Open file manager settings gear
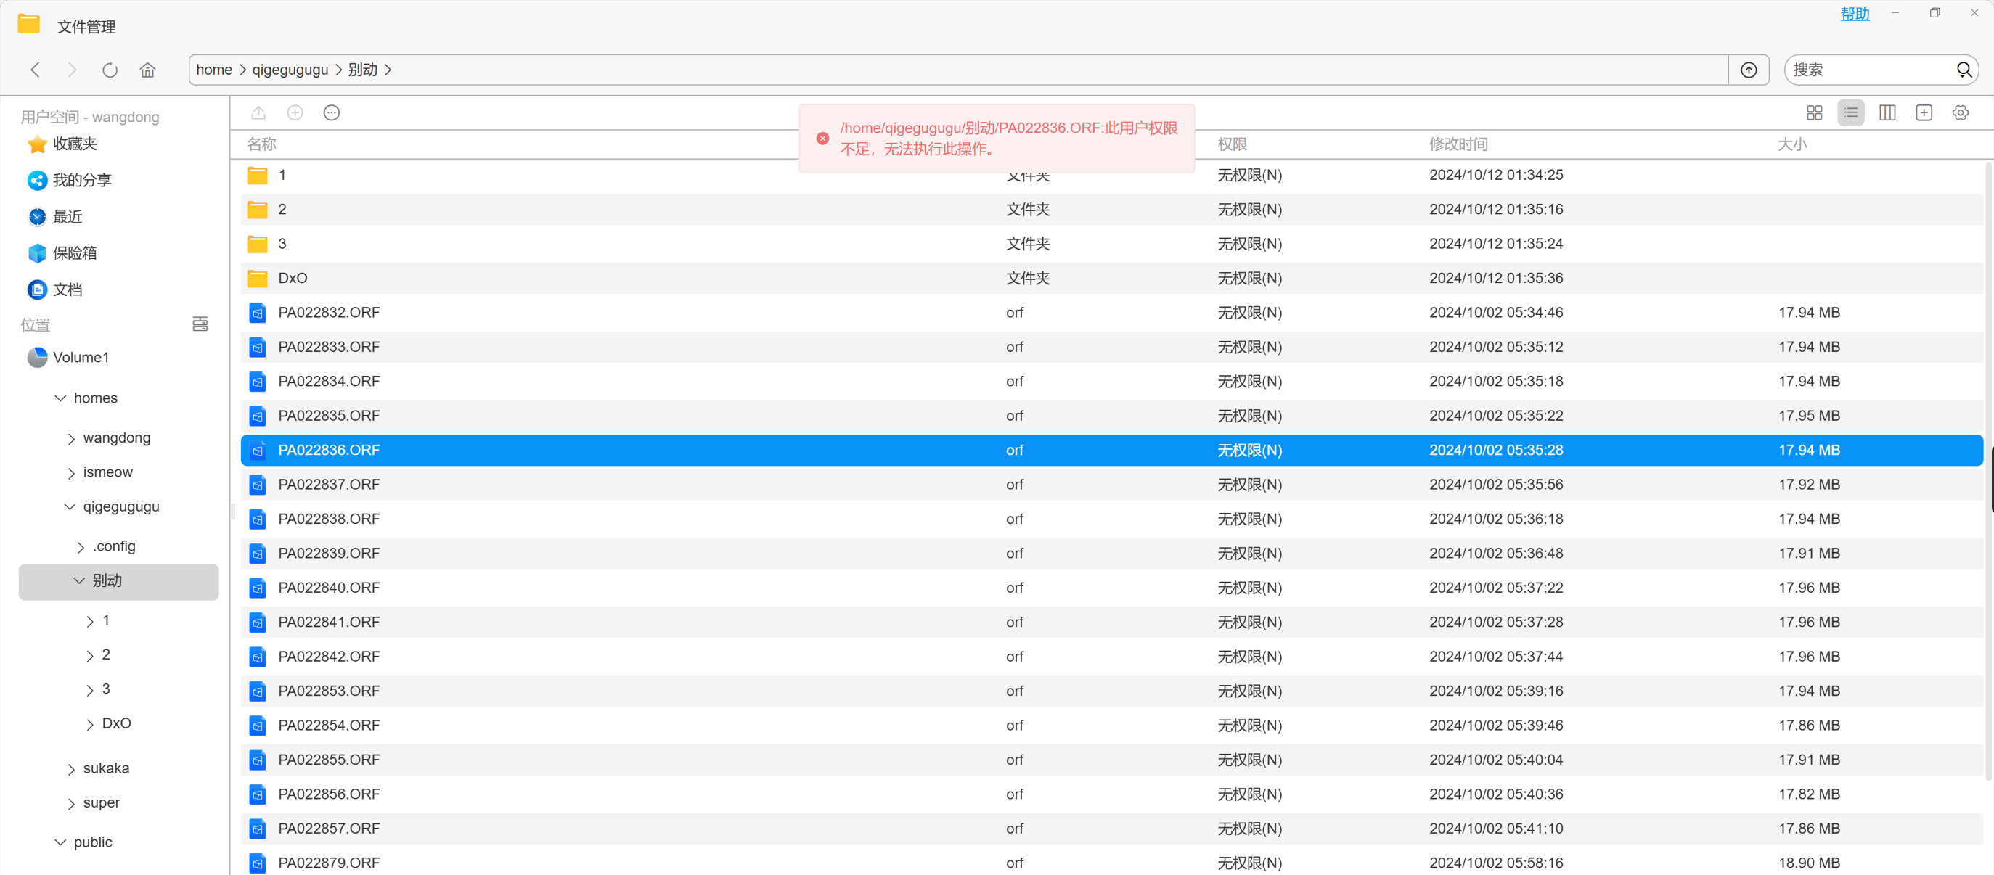 pos(1960,113)
